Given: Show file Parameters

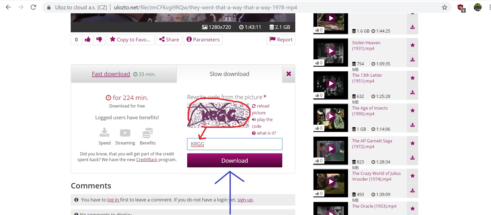Looking at the screenshot, I should [203, 40].
